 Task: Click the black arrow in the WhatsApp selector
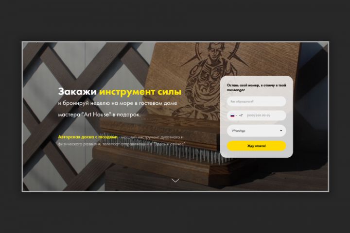(281, 131)
